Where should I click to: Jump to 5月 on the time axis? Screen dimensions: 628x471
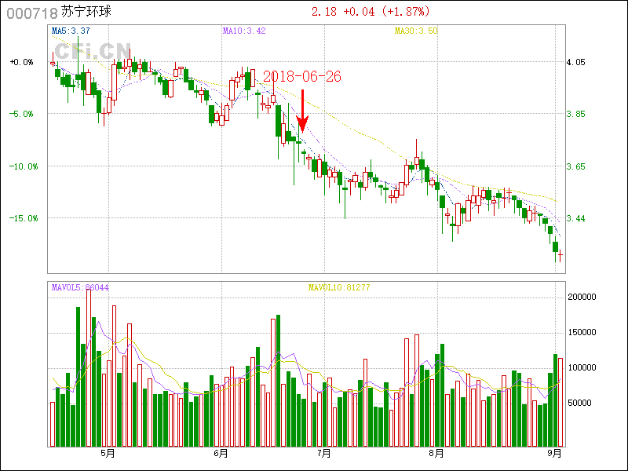tap(108, 453)
